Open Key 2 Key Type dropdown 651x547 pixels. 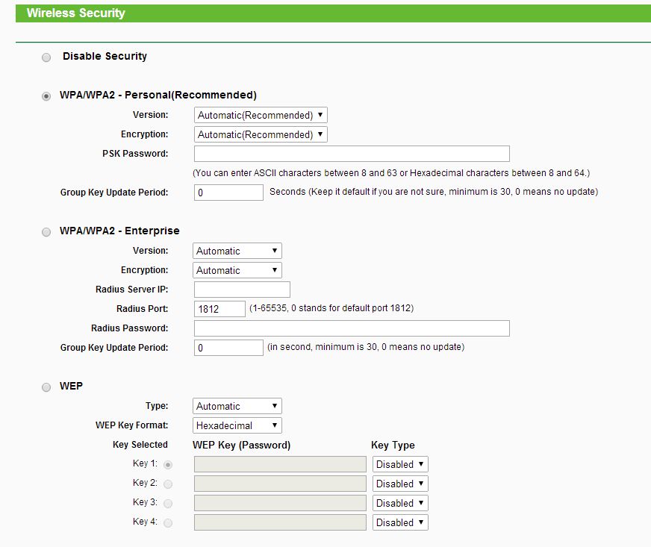[x=400, y=484]
